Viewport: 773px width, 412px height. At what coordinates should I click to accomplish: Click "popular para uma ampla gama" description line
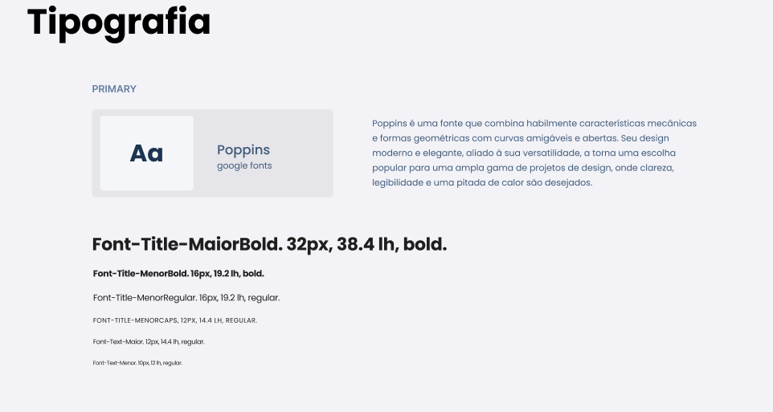click(x=436, y=168)
